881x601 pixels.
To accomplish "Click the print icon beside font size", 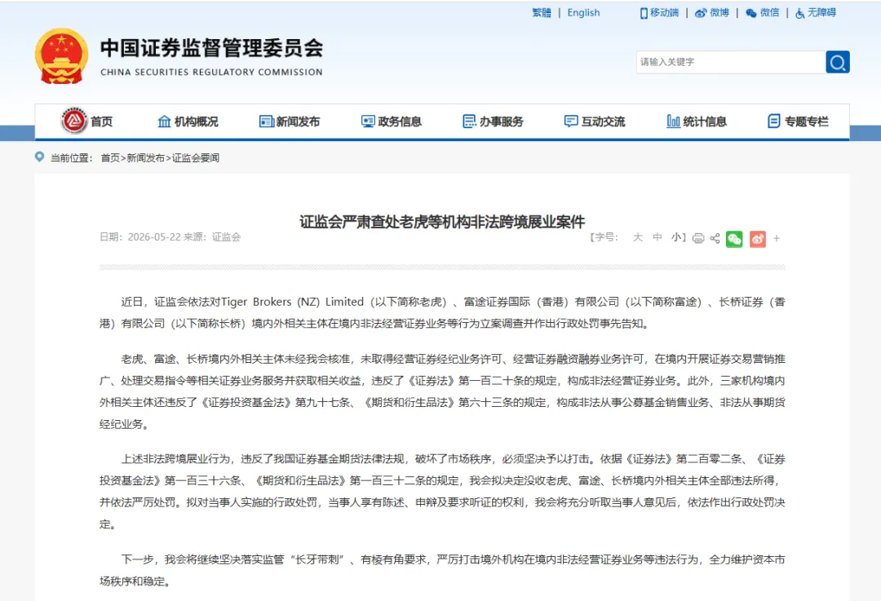I will coord(698,238).
